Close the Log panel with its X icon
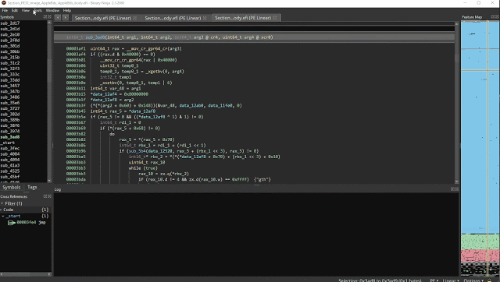 [457, 189]
